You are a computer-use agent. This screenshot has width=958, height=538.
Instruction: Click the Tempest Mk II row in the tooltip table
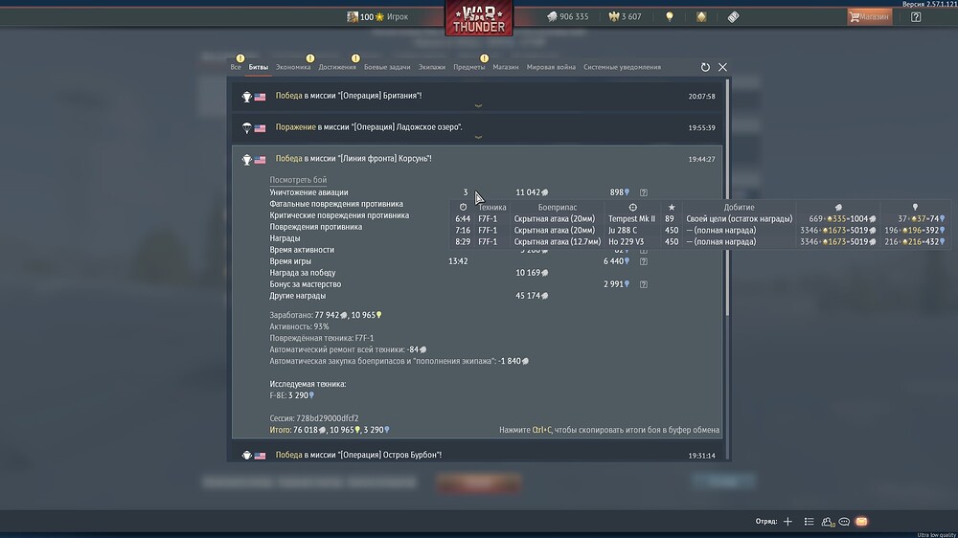tap(699, 218)
